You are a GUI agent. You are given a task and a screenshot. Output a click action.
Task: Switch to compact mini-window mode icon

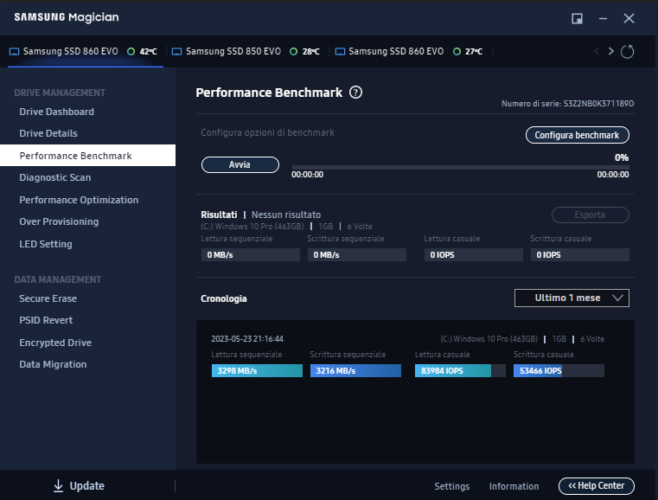pyautogui.click(x=577, y=18)
